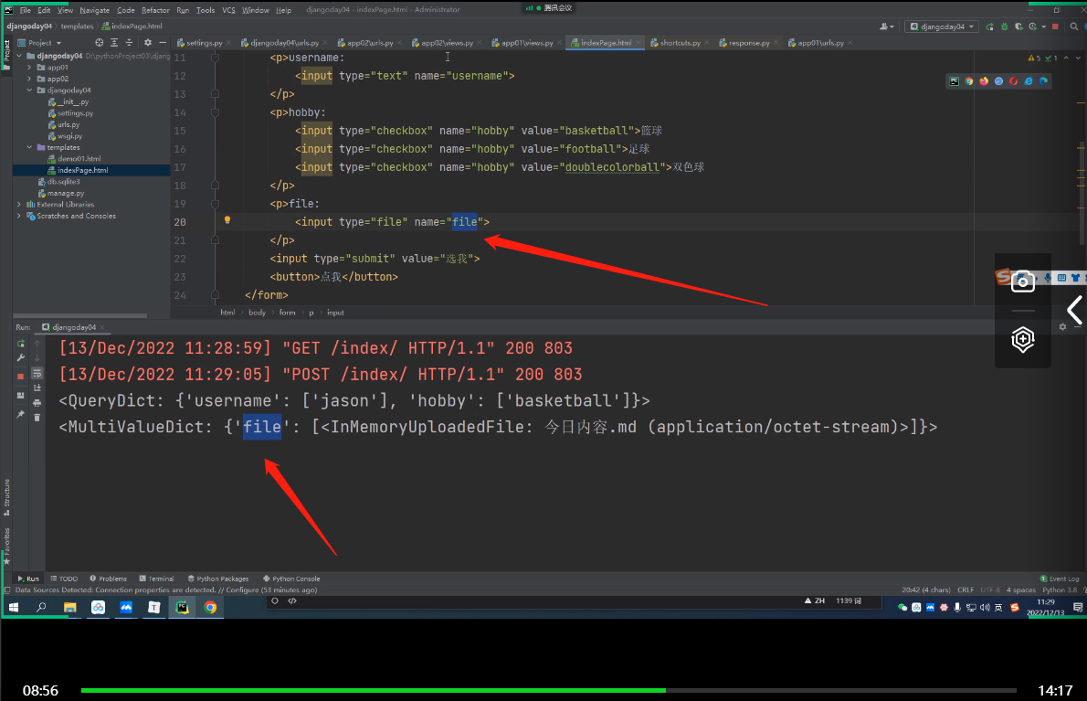Open in Chrome from browser popup
This screenshot has height=701, width=1087.
969,81
